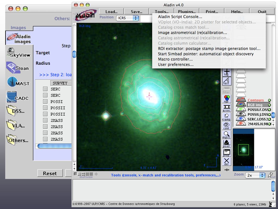This screenshot has width=278, height=209.
Task: Toggle the 2MASS.H plane status dot
Action: (x=269, y=124)
